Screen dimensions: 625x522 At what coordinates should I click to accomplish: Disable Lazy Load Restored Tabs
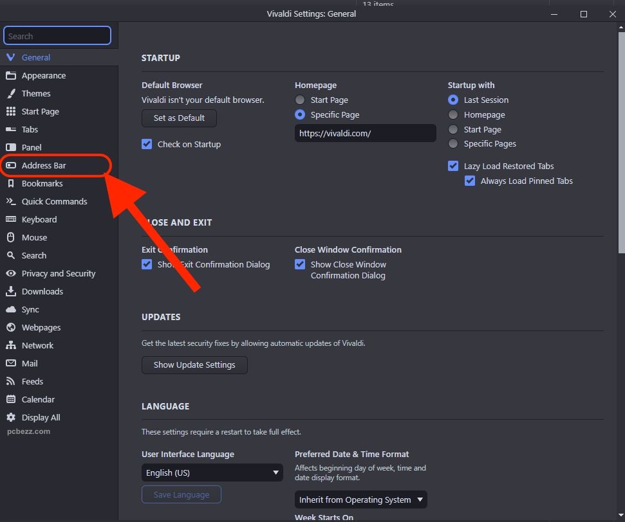tap(453, 166)
